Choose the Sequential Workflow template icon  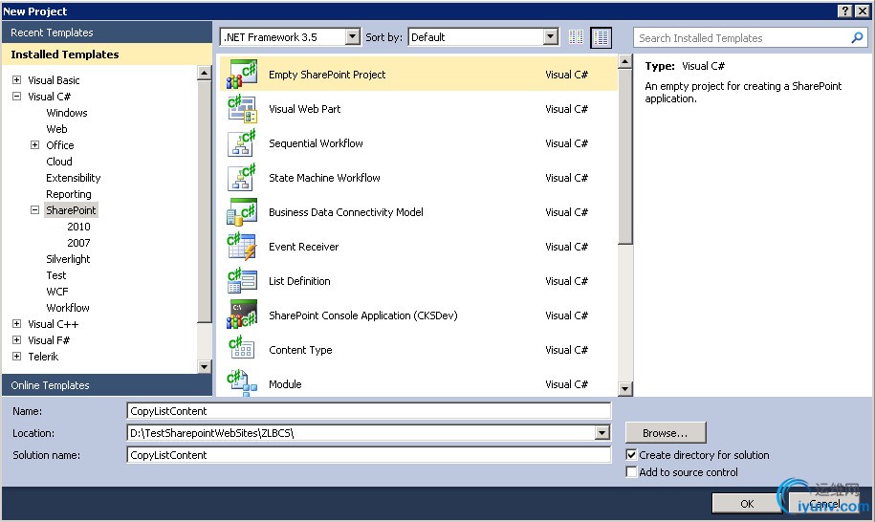[x=242, y=143]
